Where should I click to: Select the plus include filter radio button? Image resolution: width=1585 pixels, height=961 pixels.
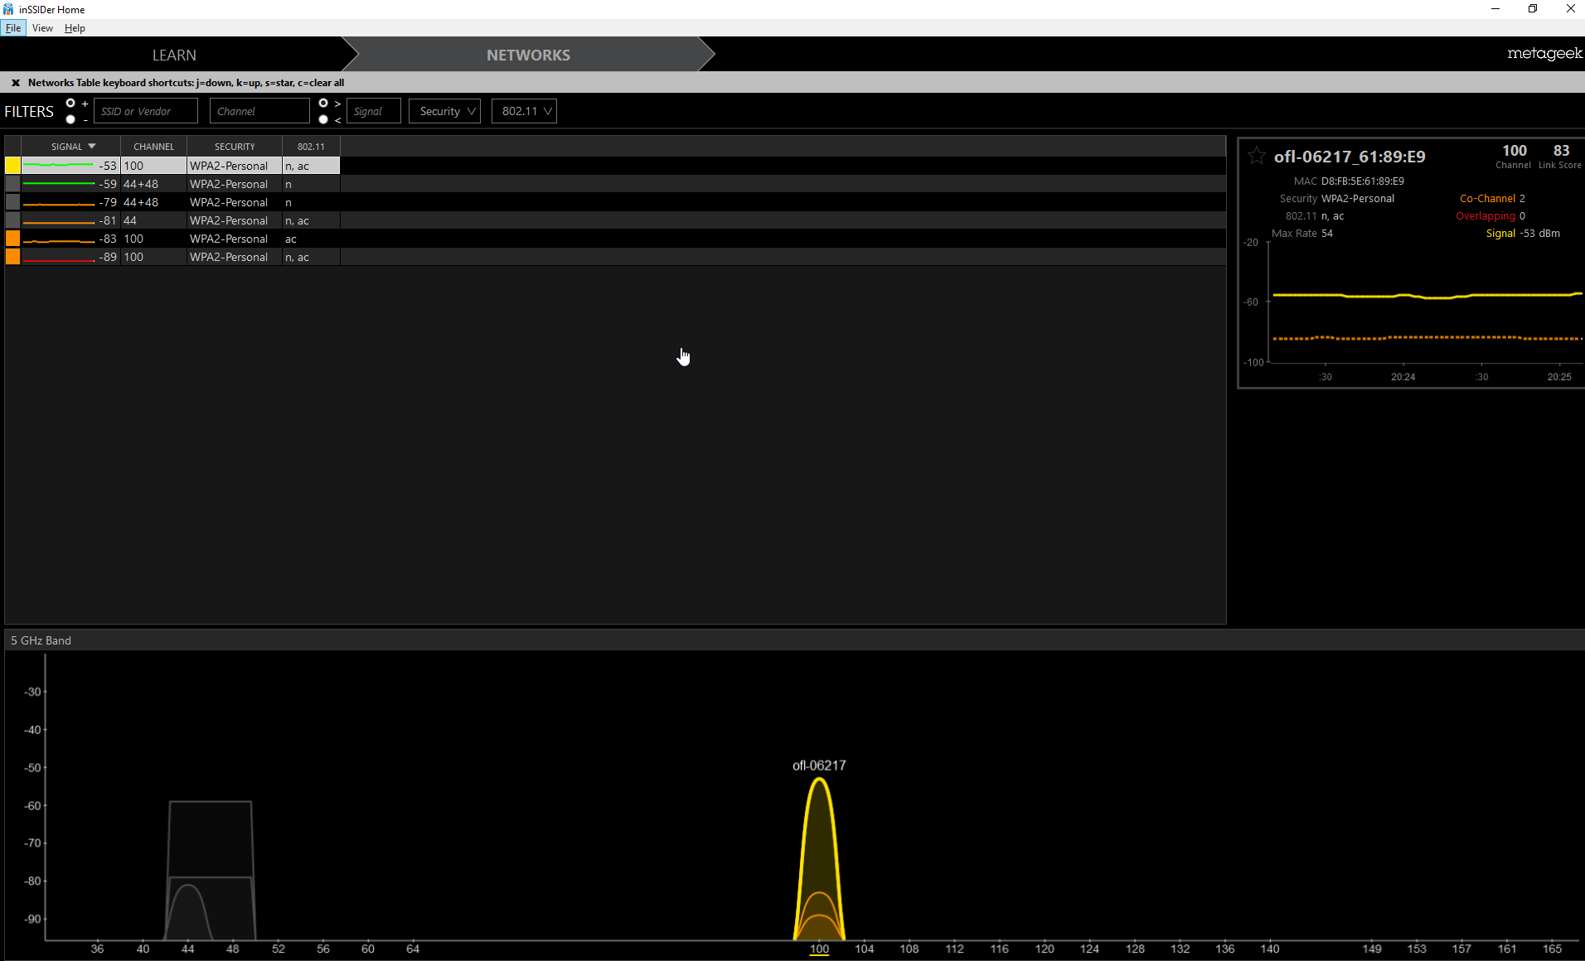click(70, 103)
